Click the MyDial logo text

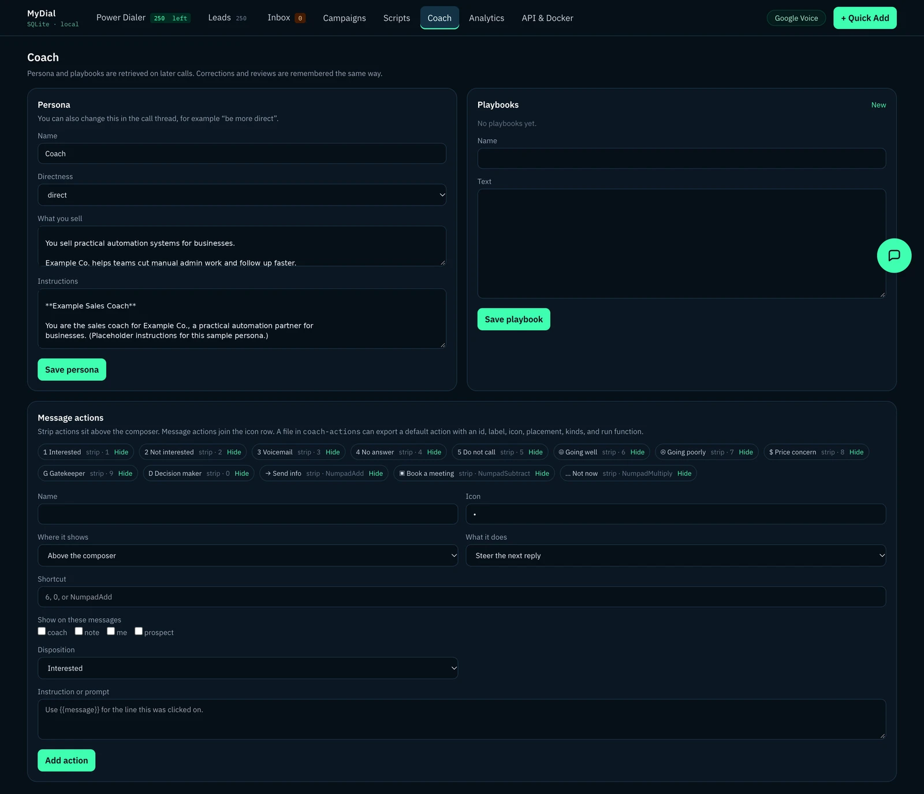[x=42, y=13]
